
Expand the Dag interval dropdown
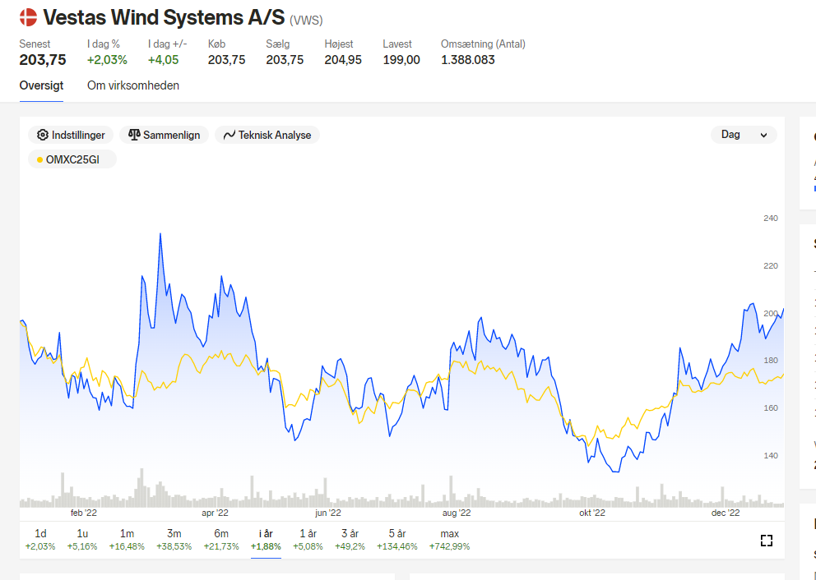tap(744, 135)
